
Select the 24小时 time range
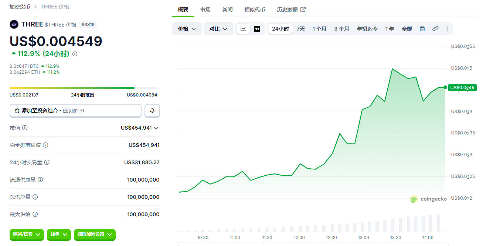pos(280,29)
